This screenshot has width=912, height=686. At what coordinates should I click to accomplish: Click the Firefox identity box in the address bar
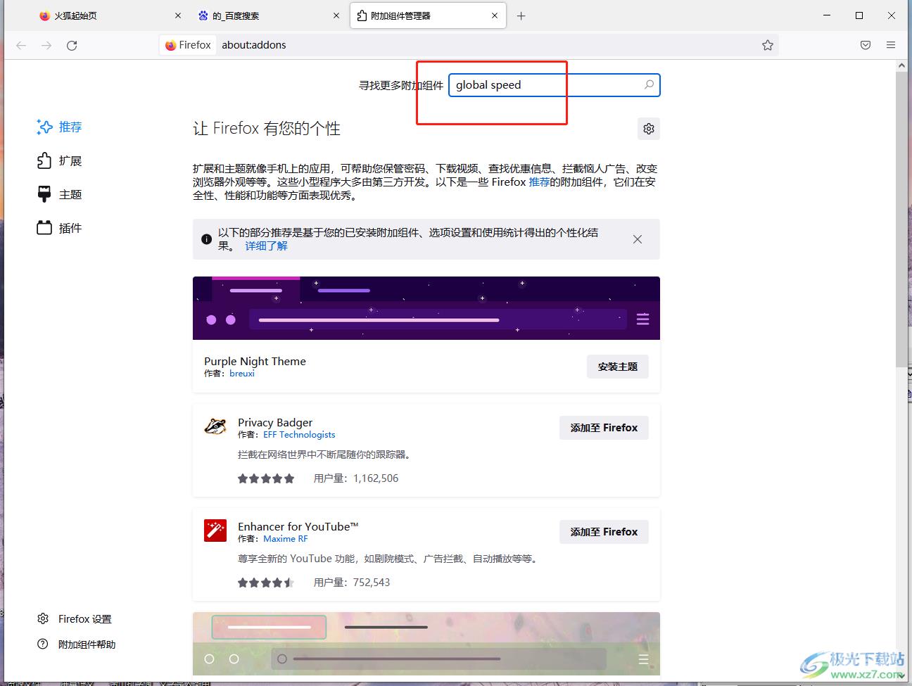[x=188, y=45]
